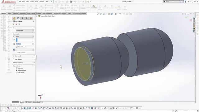Open the Tools menu
The height and width of the screenshot is (112, 199).
(36, 2)
